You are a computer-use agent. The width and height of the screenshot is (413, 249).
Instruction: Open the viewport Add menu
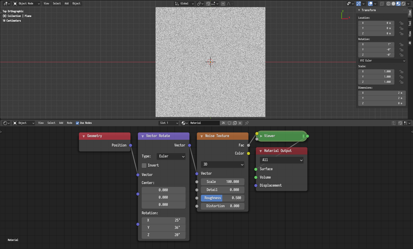point(67,4)
